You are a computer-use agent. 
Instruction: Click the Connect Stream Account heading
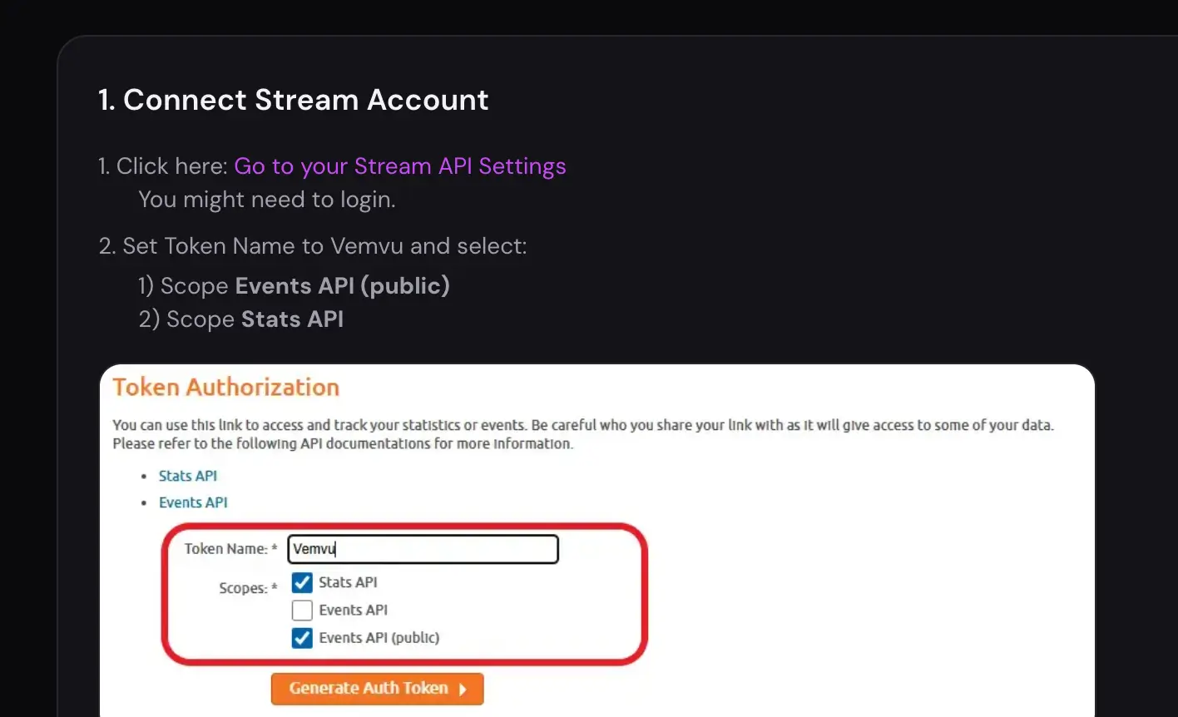click(x=293, y=100)
